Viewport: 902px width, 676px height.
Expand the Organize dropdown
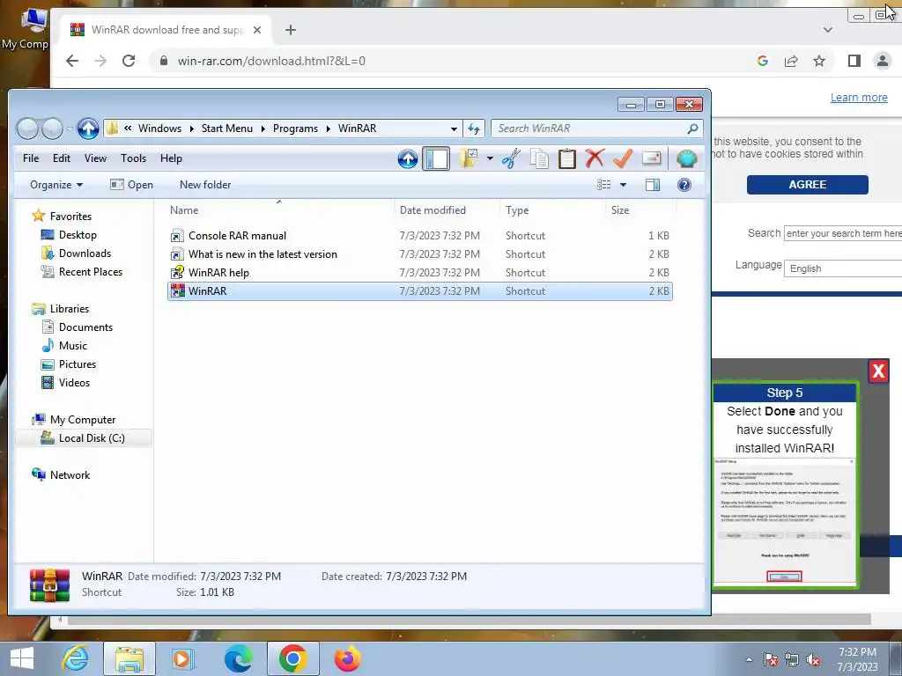click(56, 185)
